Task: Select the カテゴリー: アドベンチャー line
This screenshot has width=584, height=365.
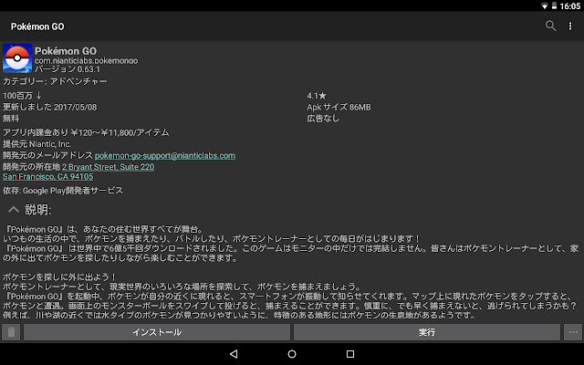Action: [55, 81]
